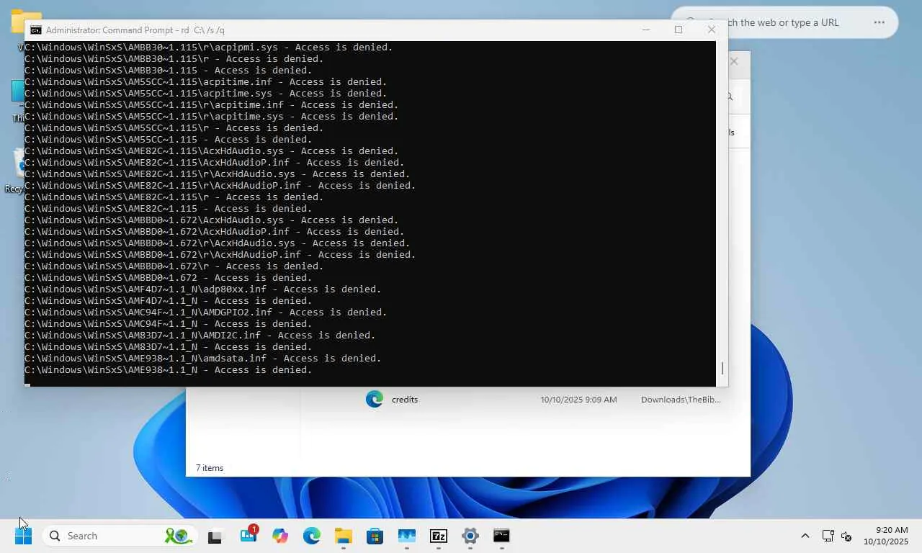Launch Copilot from the taskbar
This screenshot has height=553, width=922.
(x=280, y=536)
